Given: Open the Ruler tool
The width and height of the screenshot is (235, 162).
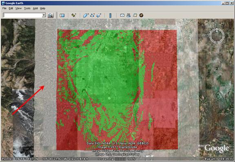Looking at the screenshot, I should point(110,15).
